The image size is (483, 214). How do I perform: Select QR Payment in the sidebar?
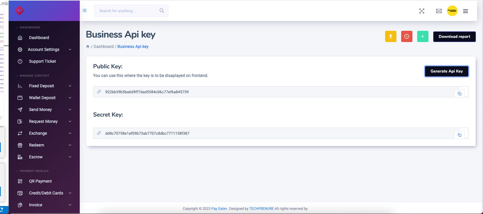click(40, 181)
